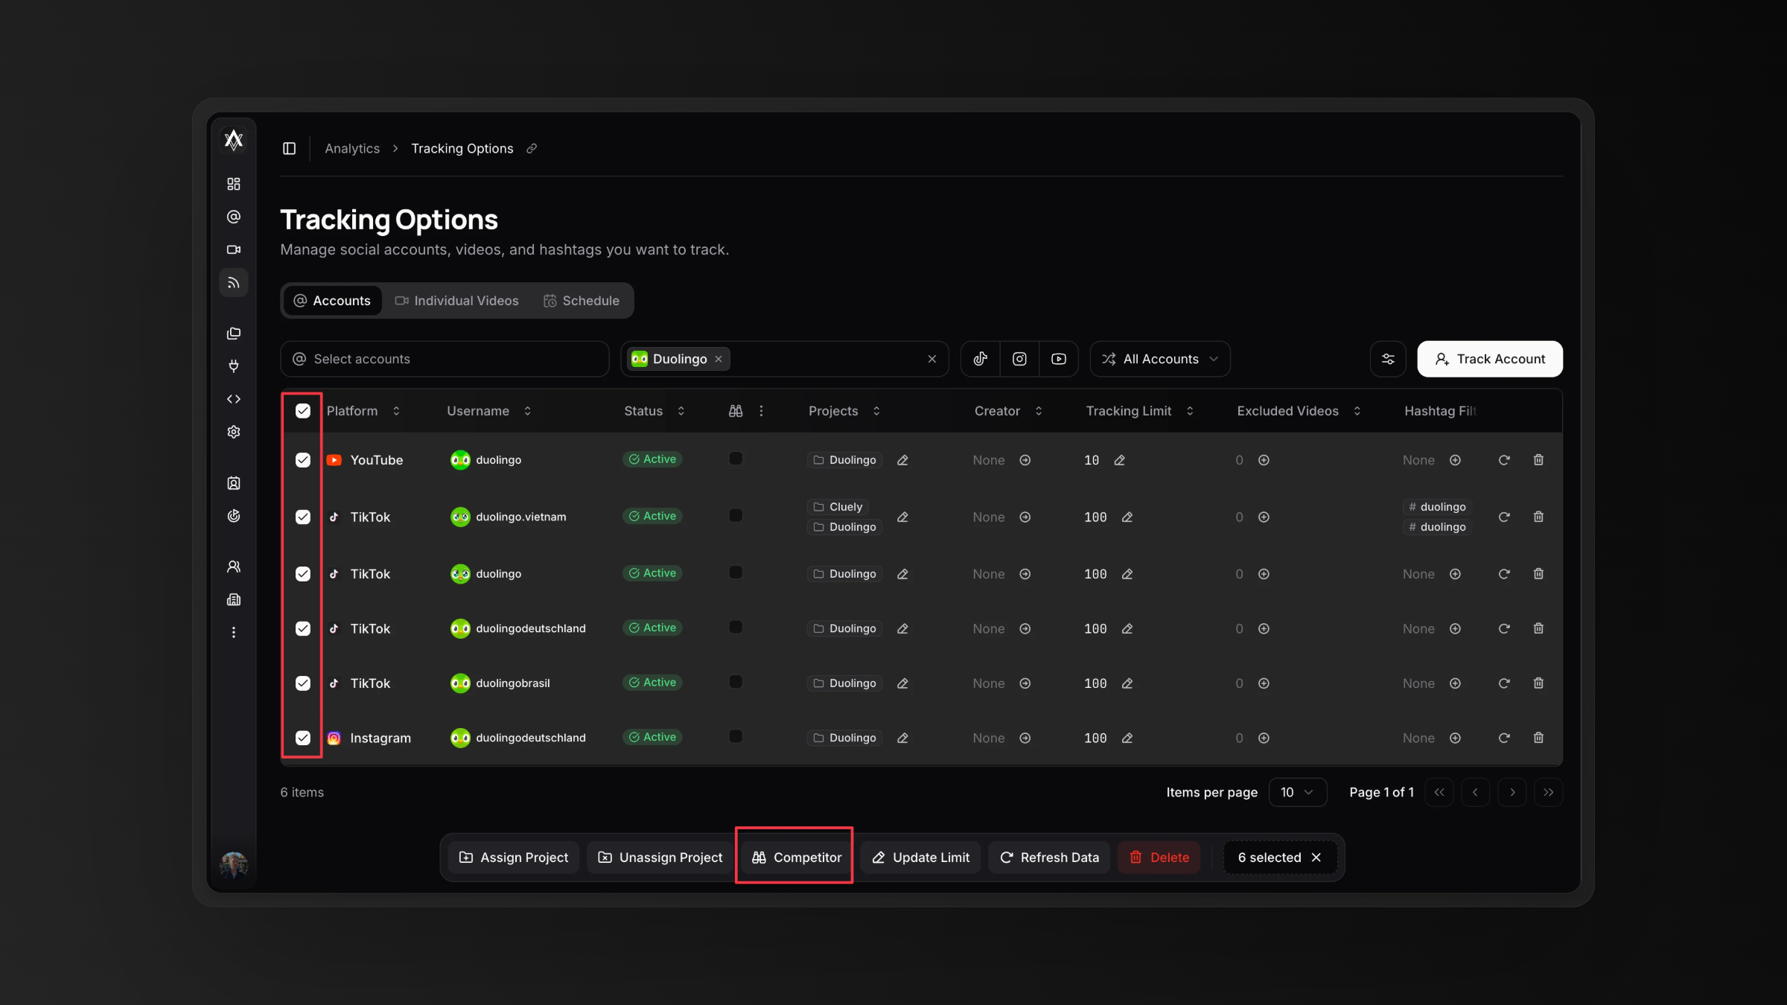
Task: Uncheck the select-all header checkbox
Action: (x=302, y=411)
